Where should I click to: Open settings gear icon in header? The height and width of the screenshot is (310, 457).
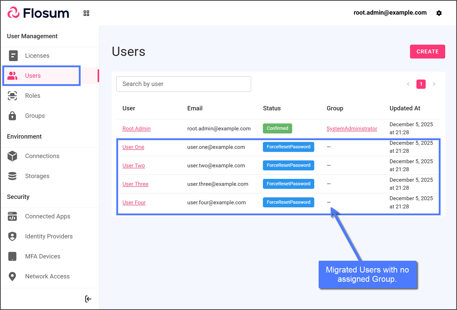439,13
